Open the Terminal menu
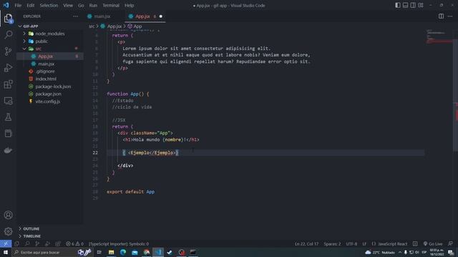Viewport: 458px width, 257px height. [111, 5]
